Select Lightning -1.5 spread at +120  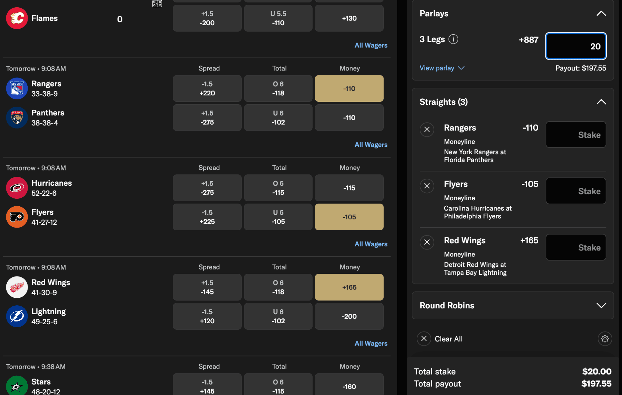[207, 316]
